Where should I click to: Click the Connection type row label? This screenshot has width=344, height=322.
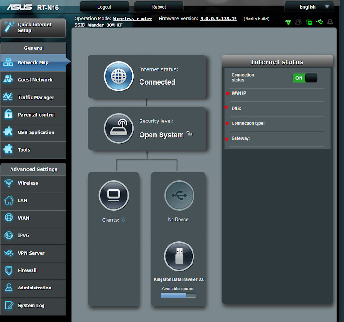coord(248,123)
